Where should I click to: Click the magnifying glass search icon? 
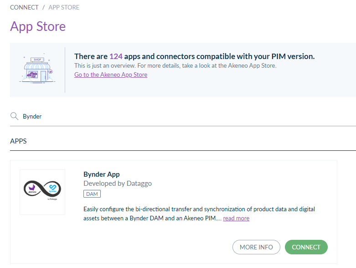[14, 116]
